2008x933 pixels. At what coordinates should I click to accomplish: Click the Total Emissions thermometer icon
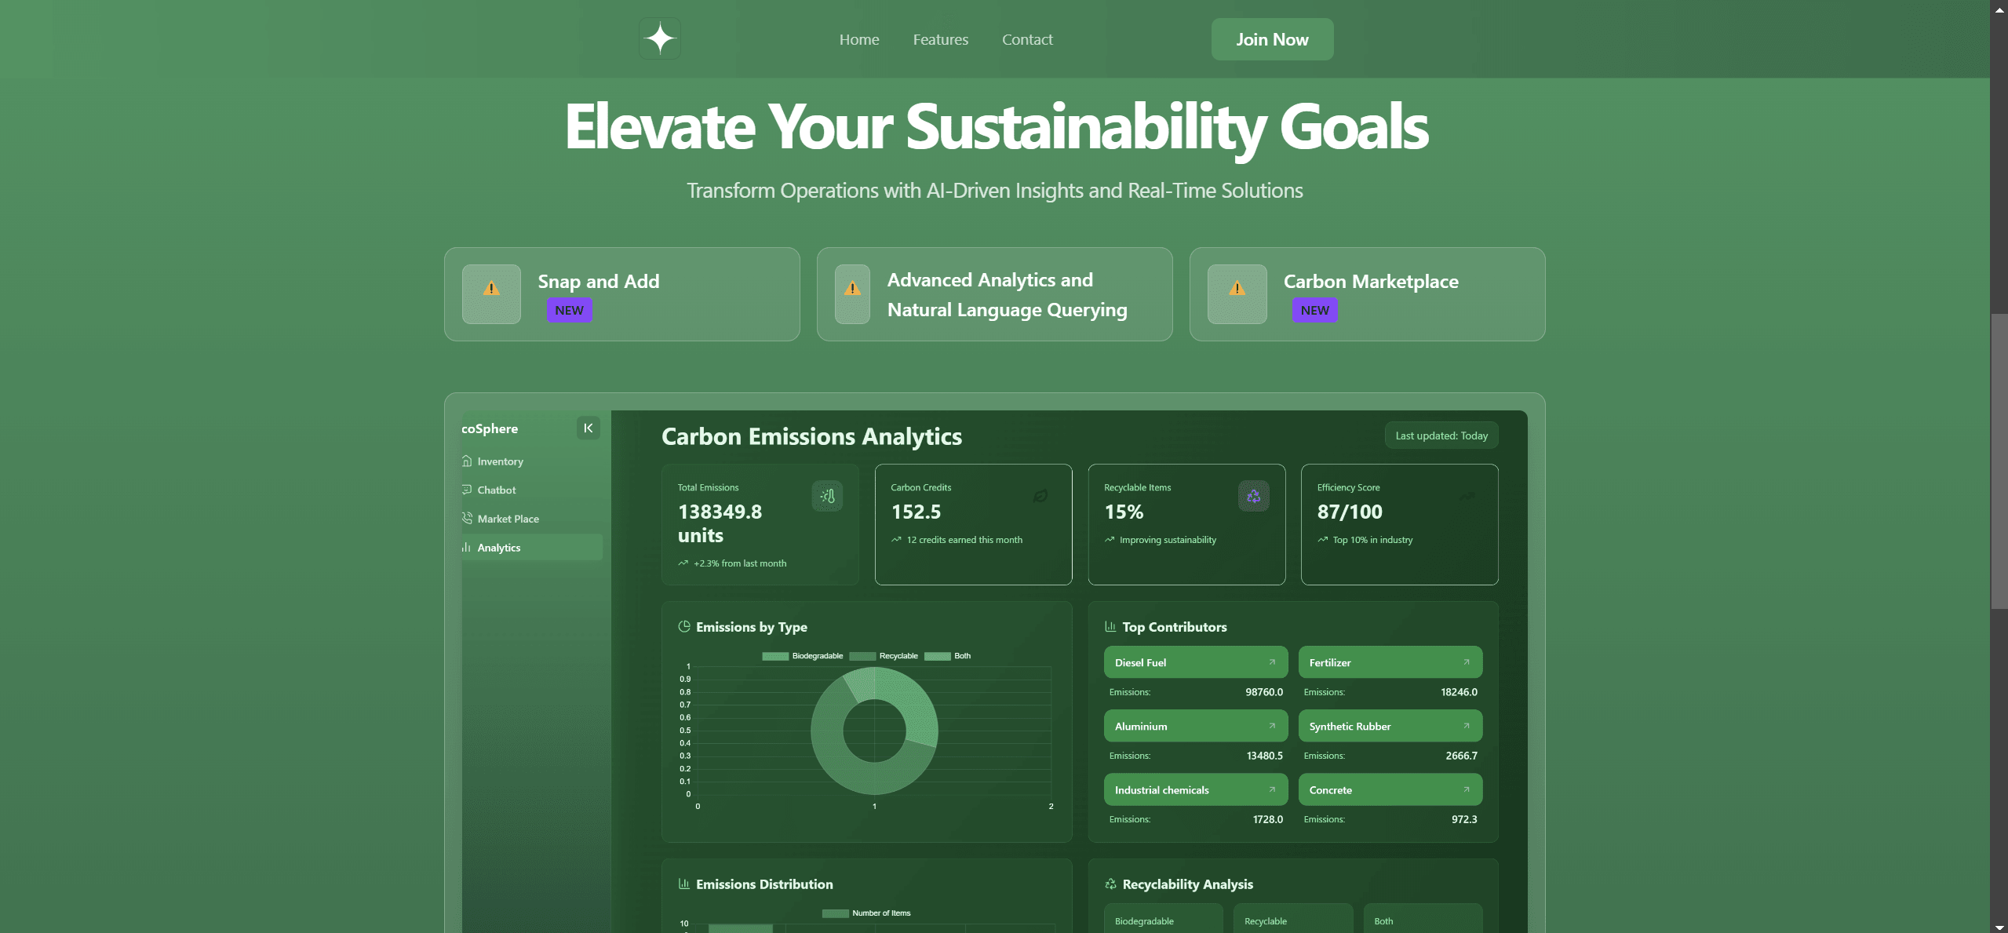click(827, 496)
